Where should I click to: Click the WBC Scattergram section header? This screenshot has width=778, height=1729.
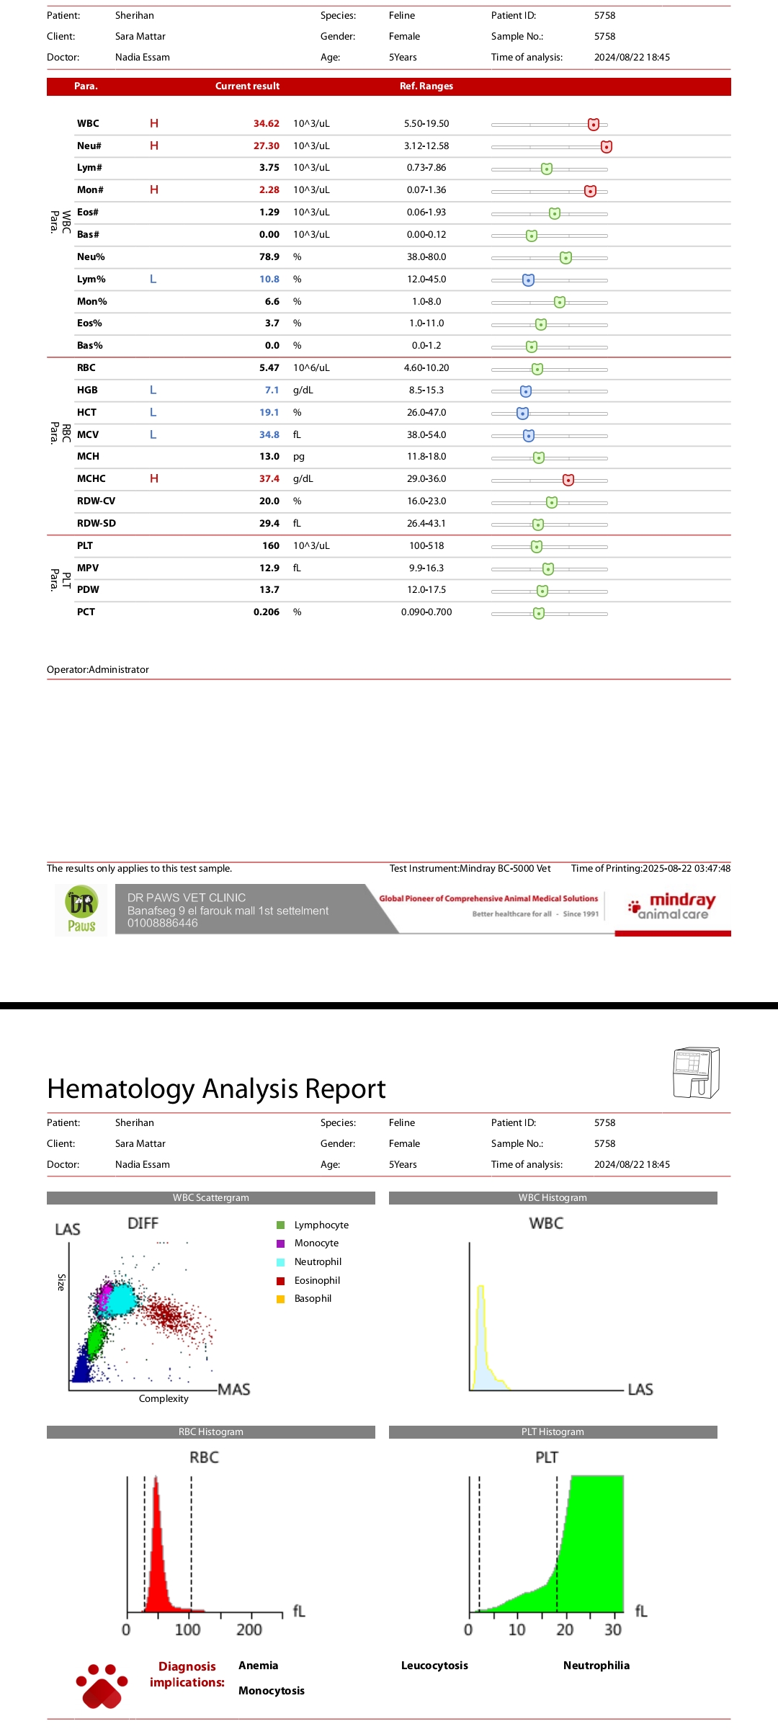pos(211,1197)
